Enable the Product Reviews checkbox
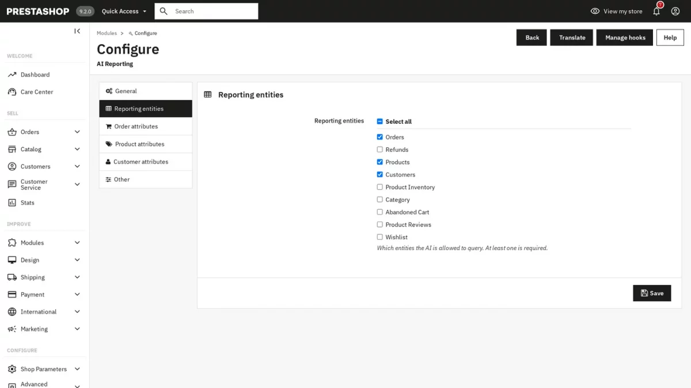 [x=379, y=225]
